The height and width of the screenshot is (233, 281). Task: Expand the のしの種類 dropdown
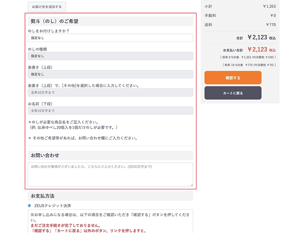click(x=110, y=56)
